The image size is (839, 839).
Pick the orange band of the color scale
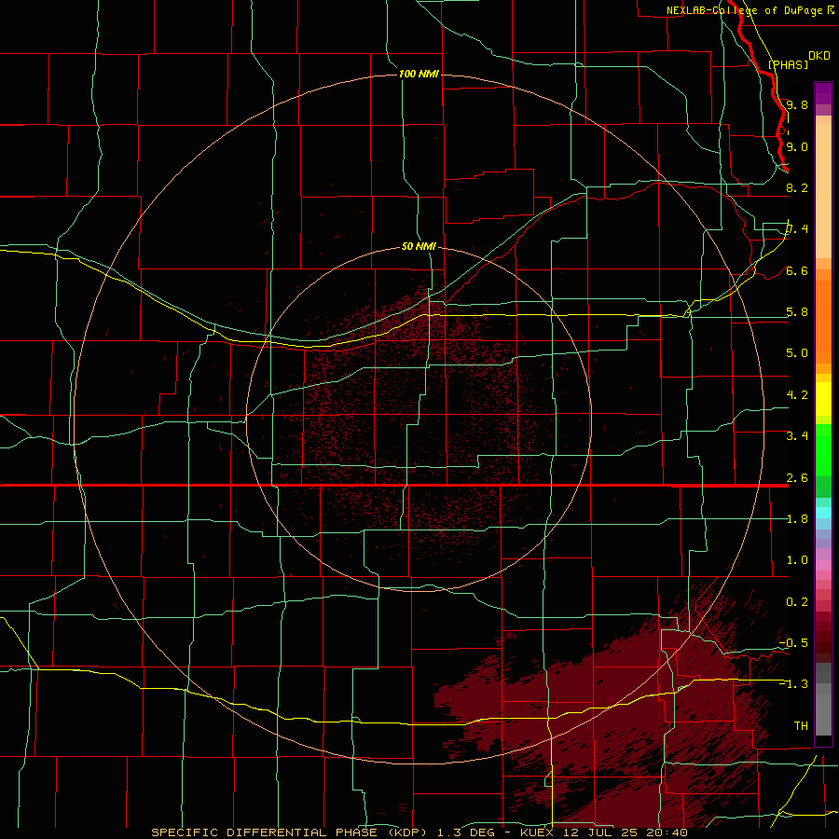pos(823,322)
